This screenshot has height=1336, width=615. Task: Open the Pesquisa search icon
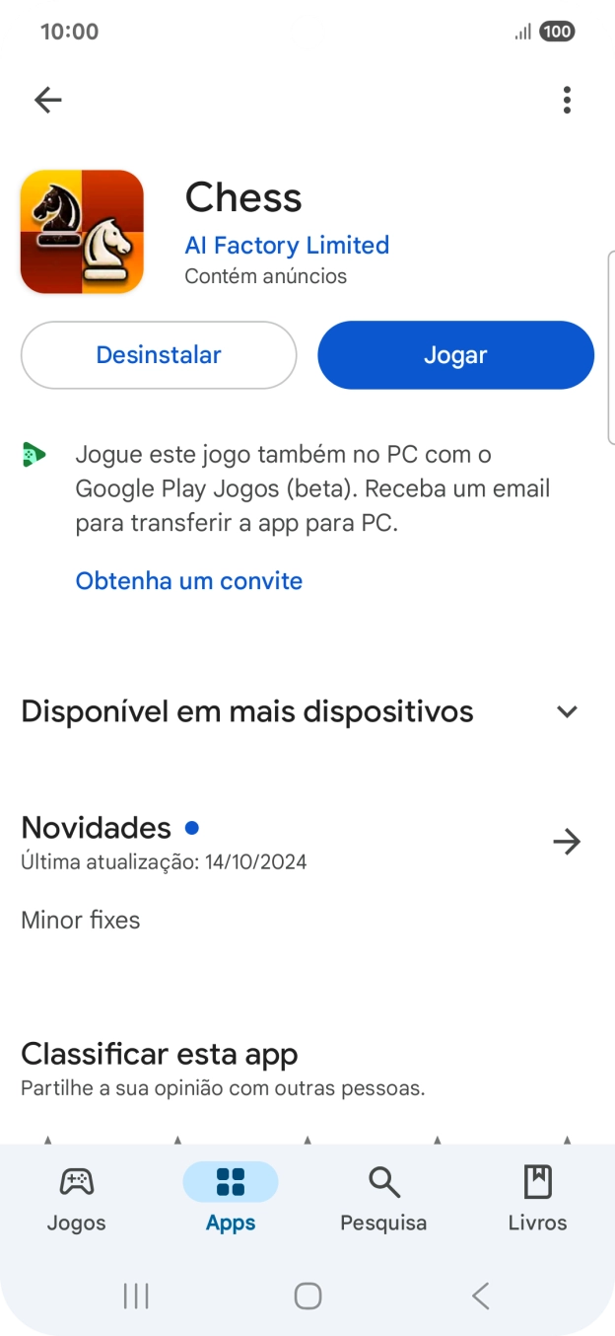[382, 1181]
